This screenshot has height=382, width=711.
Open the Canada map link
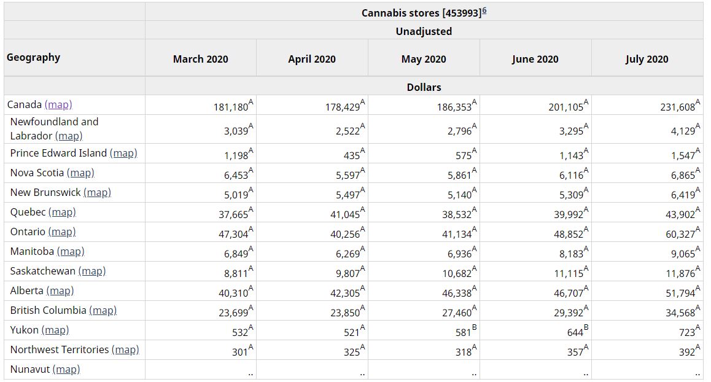(58, 105)
